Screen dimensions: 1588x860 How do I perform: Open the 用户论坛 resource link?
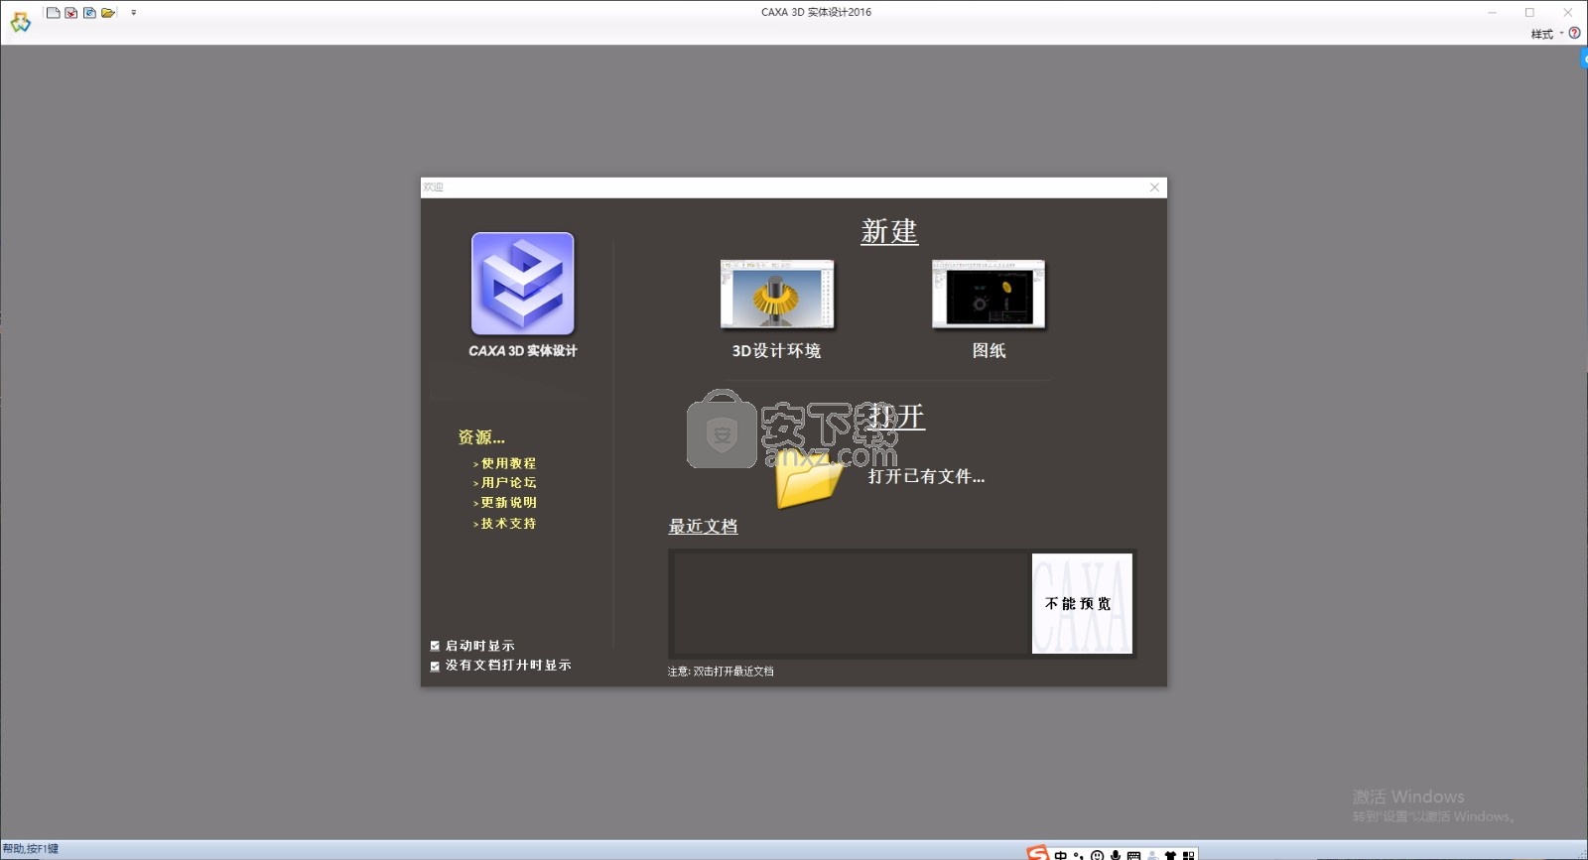508,483
